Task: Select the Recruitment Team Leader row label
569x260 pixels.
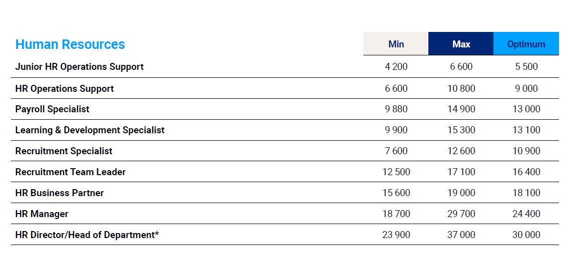Action: pos(71,172)
